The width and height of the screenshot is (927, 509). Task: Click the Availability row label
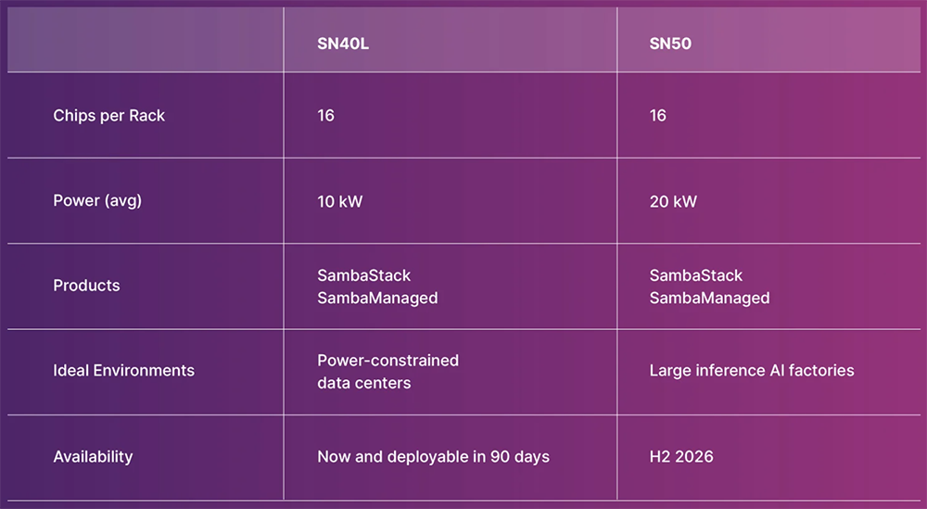[x=93, y=456]
